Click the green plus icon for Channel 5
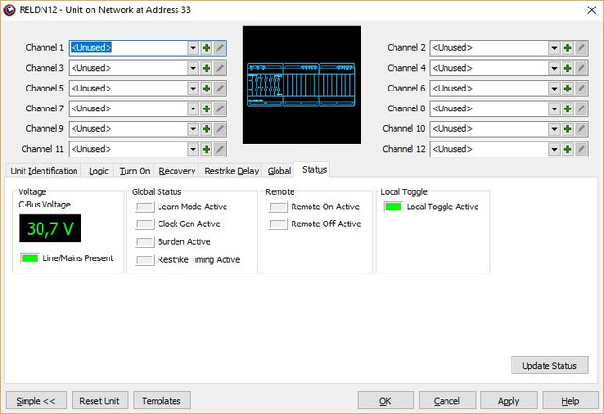Image resolution: width=604 pixels, height=414 pixels. 207,89
